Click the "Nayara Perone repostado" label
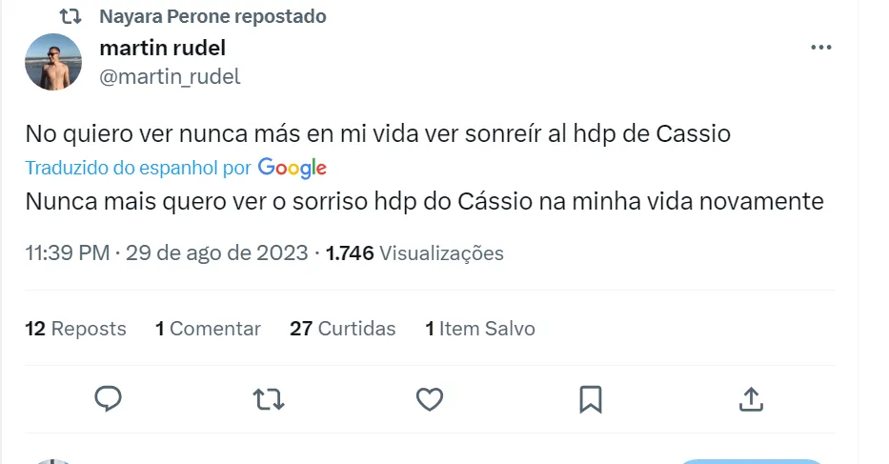Image resolution: width=889 pixels, height=464 pixels. (x=212, y=16)
